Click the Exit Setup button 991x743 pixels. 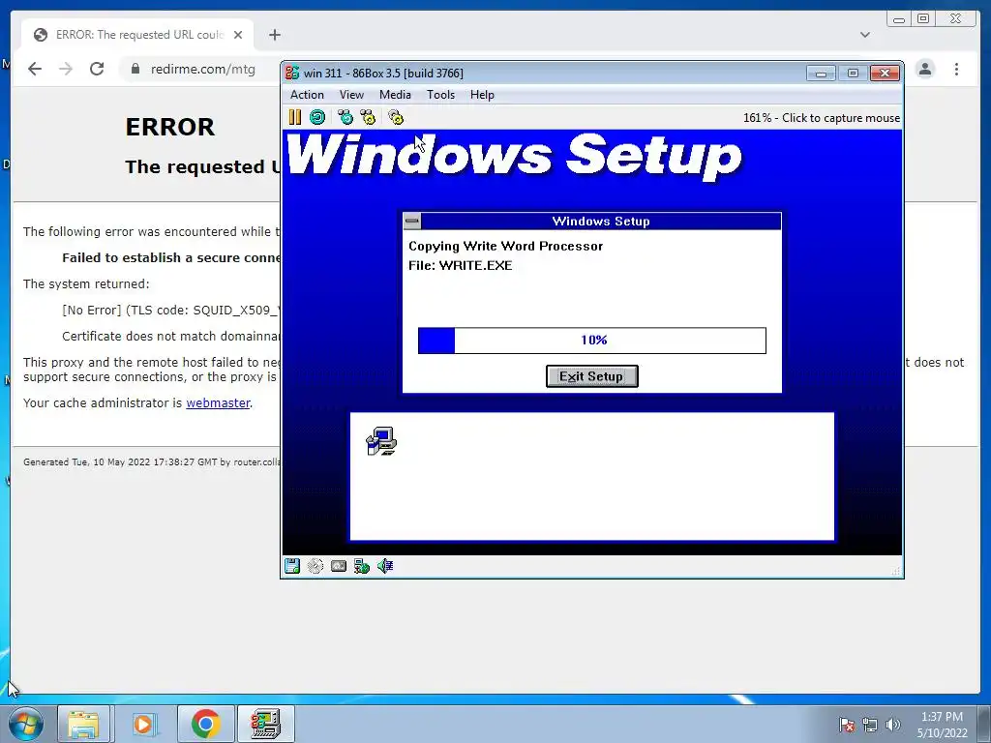click(592, 376)
